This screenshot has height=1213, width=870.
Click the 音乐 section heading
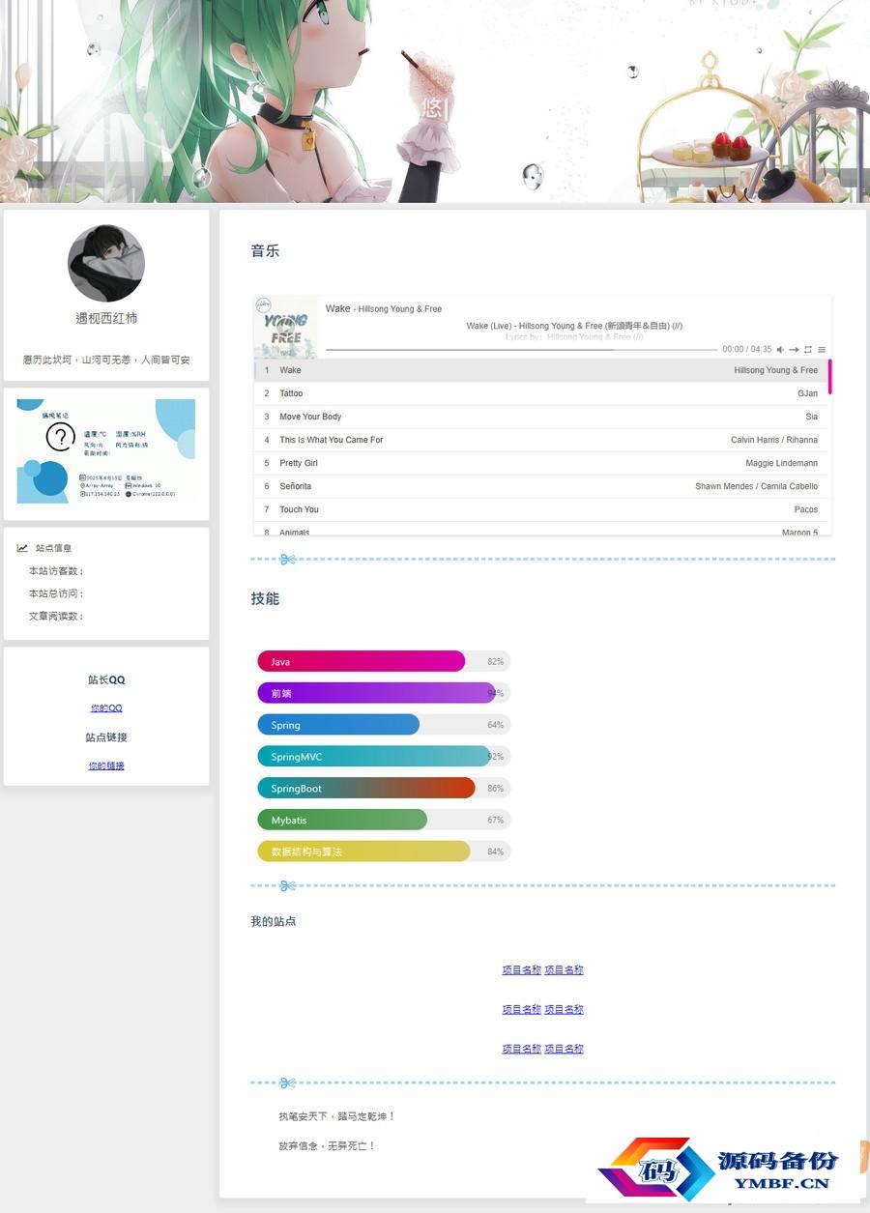click(265, 250)
